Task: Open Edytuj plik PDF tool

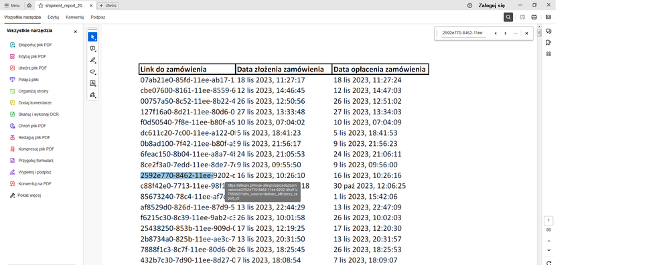Action: pyautogui.click(x=28, y=56)
